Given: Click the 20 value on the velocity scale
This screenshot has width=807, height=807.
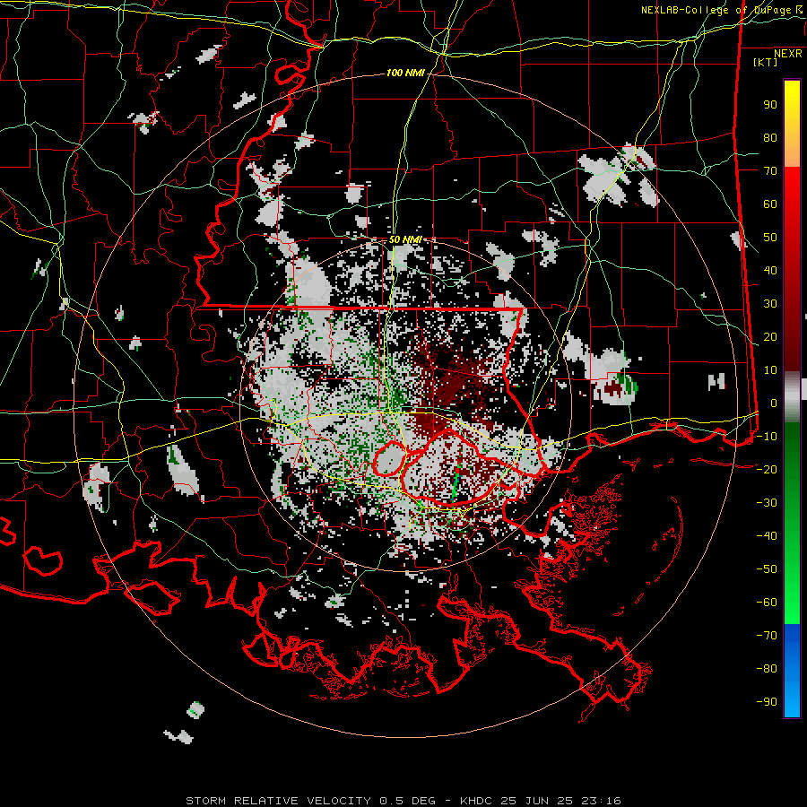Looking at the screenshot, I should (770, 337).
